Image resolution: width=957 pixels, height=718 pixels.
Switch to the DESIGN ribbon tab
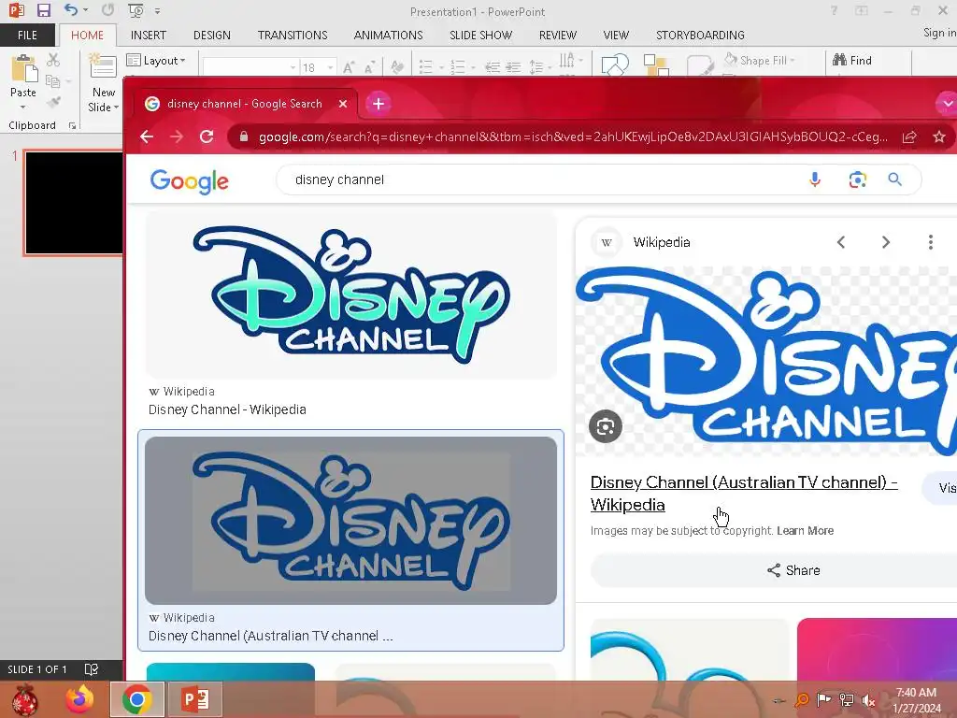coord(212,35)
